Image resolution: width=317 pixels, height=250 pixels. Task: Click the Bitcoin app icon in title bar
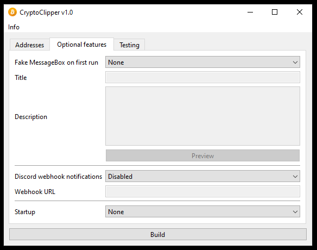point(12,12)
